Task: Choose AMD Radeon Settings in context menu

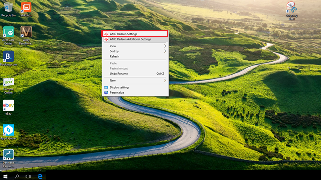Action: click(x=135, y=34)
